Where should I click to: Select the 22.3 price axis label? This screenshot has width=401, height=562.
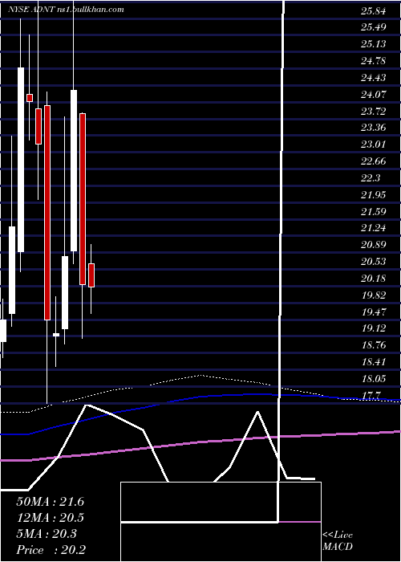[x=371, y=178]
